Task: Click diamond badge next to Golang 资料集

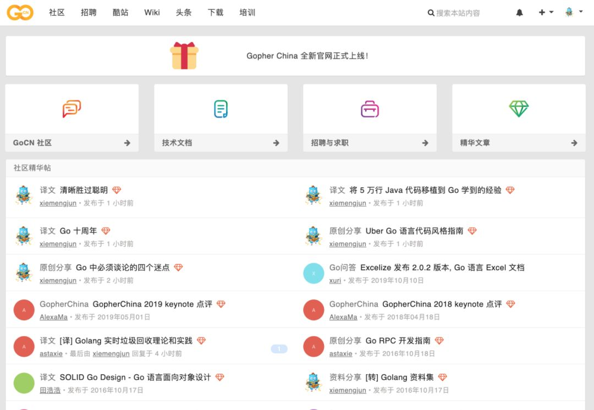Action: click(x=442, y=377)
